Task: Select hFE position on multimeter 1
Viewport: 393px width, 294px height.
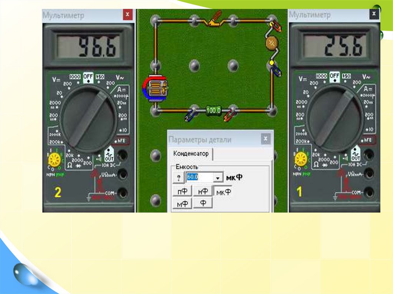Action: pos(367,140)
